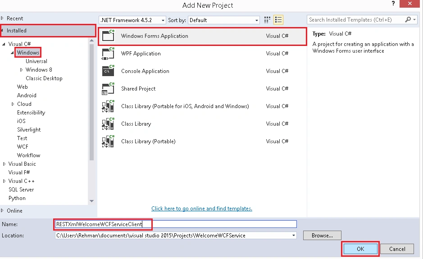The image size is (423, 259).
Task: Open the go online and find templates link
Action: (x=202, y=209)
